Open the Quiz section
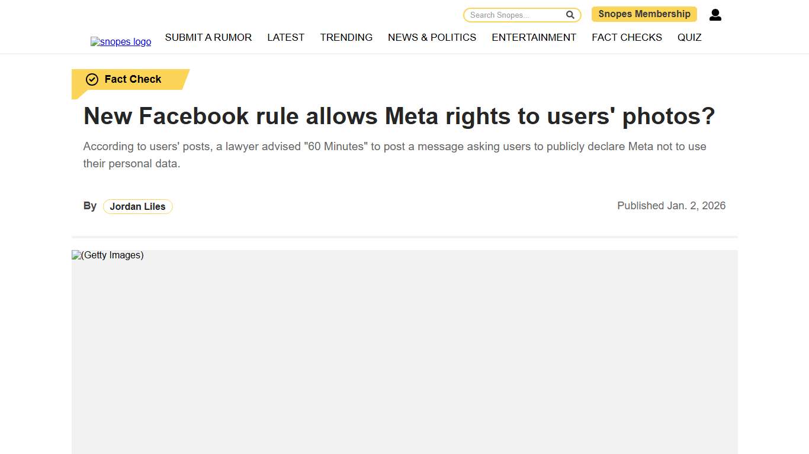809x454 pixels. [689, 37]
